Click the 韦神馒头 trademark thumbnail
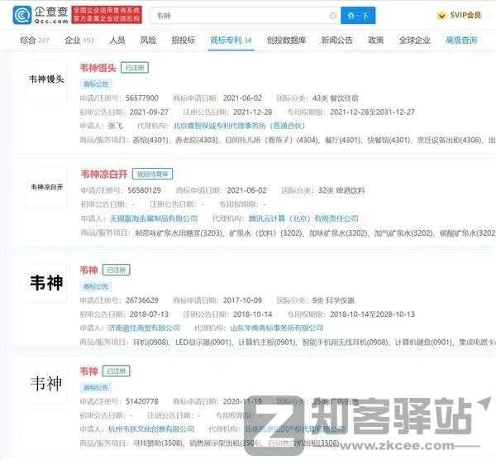The height and width of the screenshot is (460, 496). pyautogui.click(x=46, y=79)
